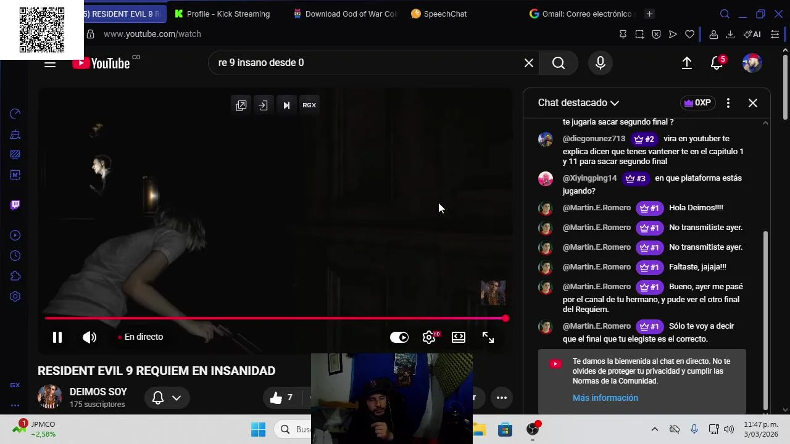Open the DEIMOS SOY channel avatar
This screenshot has height=444, width=790.
pyautogui.click(x=49, y=397)
